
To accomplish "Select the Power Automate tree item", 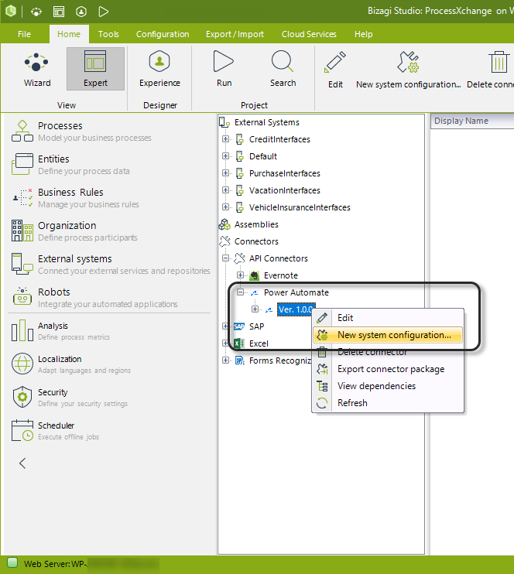I will pos(296,292).
